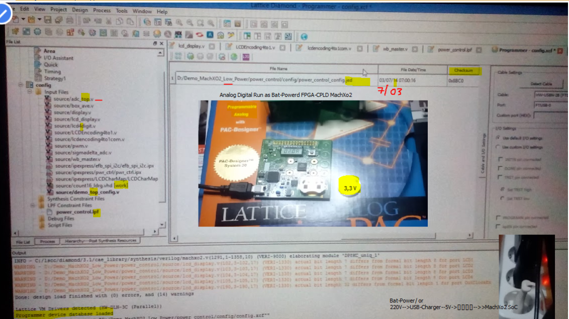
Task: Click the Print icon in toolbar
Action: pos(70,20)
